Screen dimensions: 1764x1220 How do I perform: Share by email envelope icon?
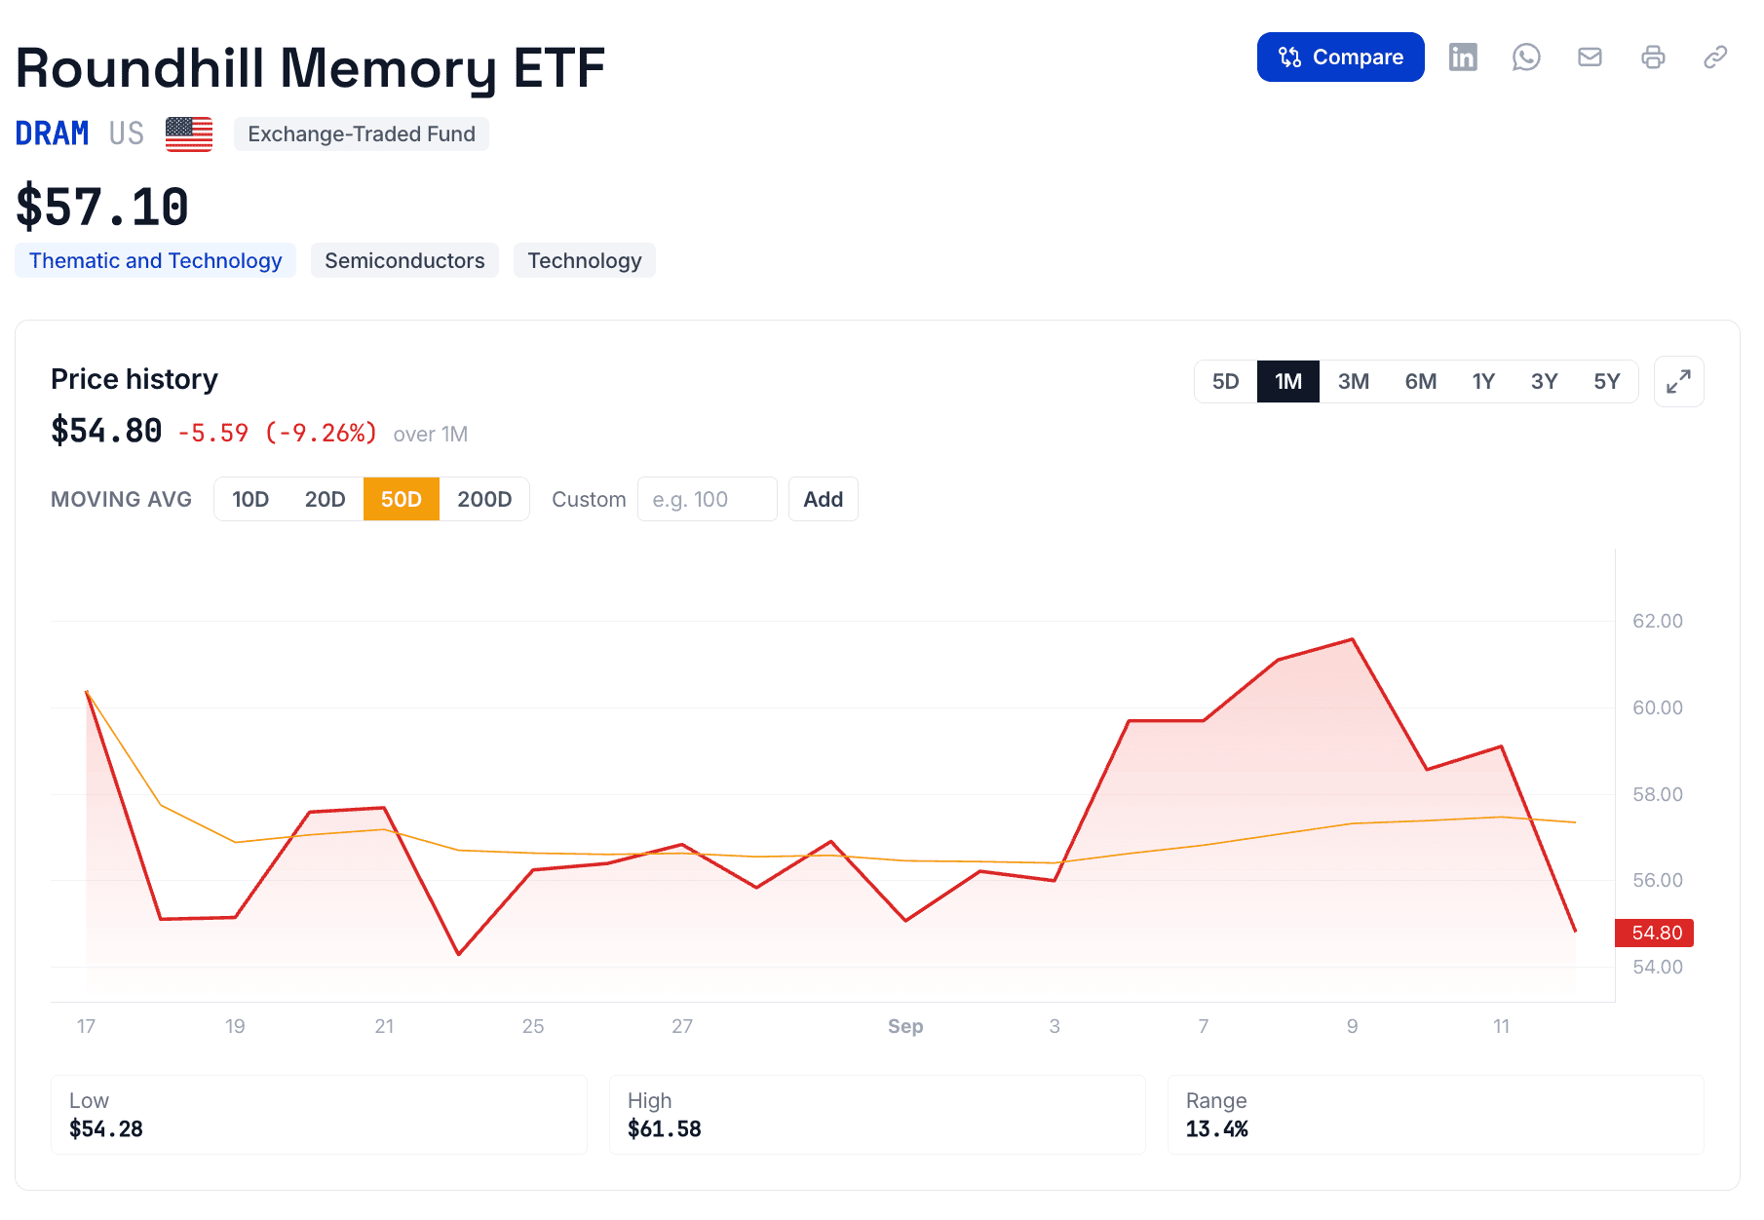[1590, 57]
